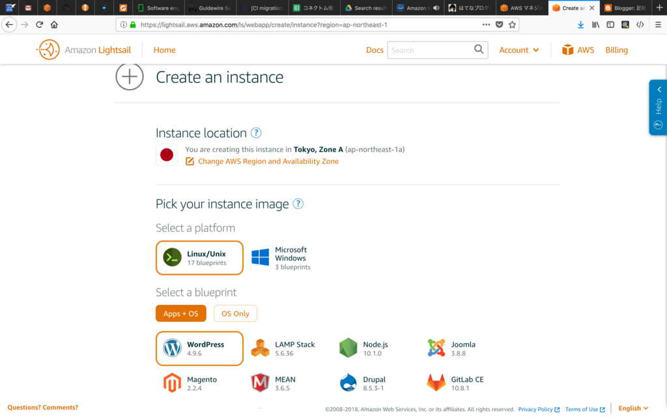Click the browser forward arrow
Viewport: 667px width, 417px height.
[25, 25]
